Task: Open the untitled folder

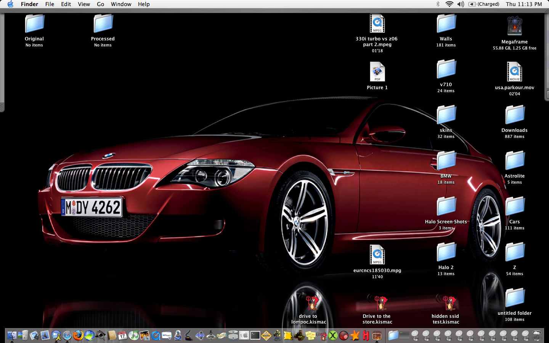Action: [515, 298]
